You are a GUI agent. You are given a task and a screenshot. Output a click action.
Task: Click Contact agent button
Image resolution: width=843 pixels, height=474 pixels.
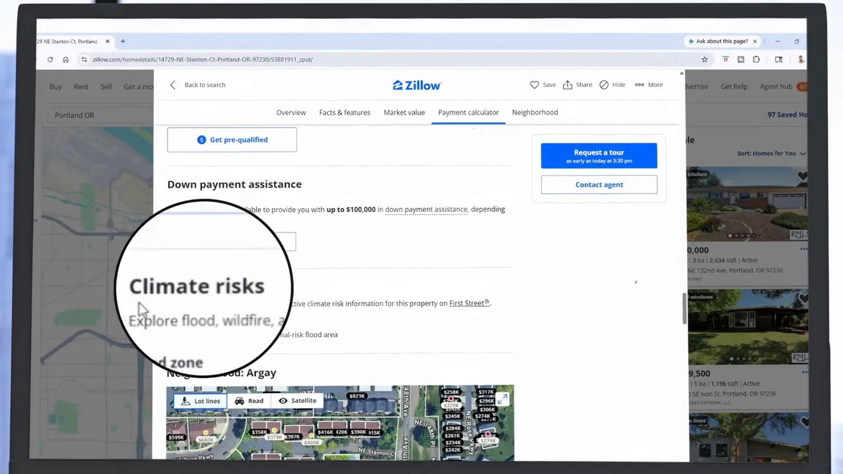click(599, 184)
